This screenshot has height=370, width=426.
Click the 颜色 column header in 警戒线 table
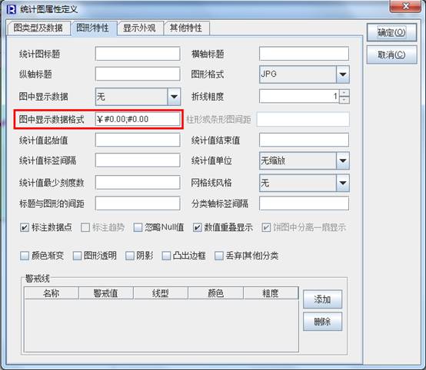[216, 293]
